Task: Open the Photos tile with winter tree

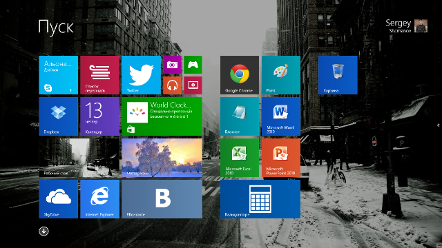Action: [x=162, y=158]
